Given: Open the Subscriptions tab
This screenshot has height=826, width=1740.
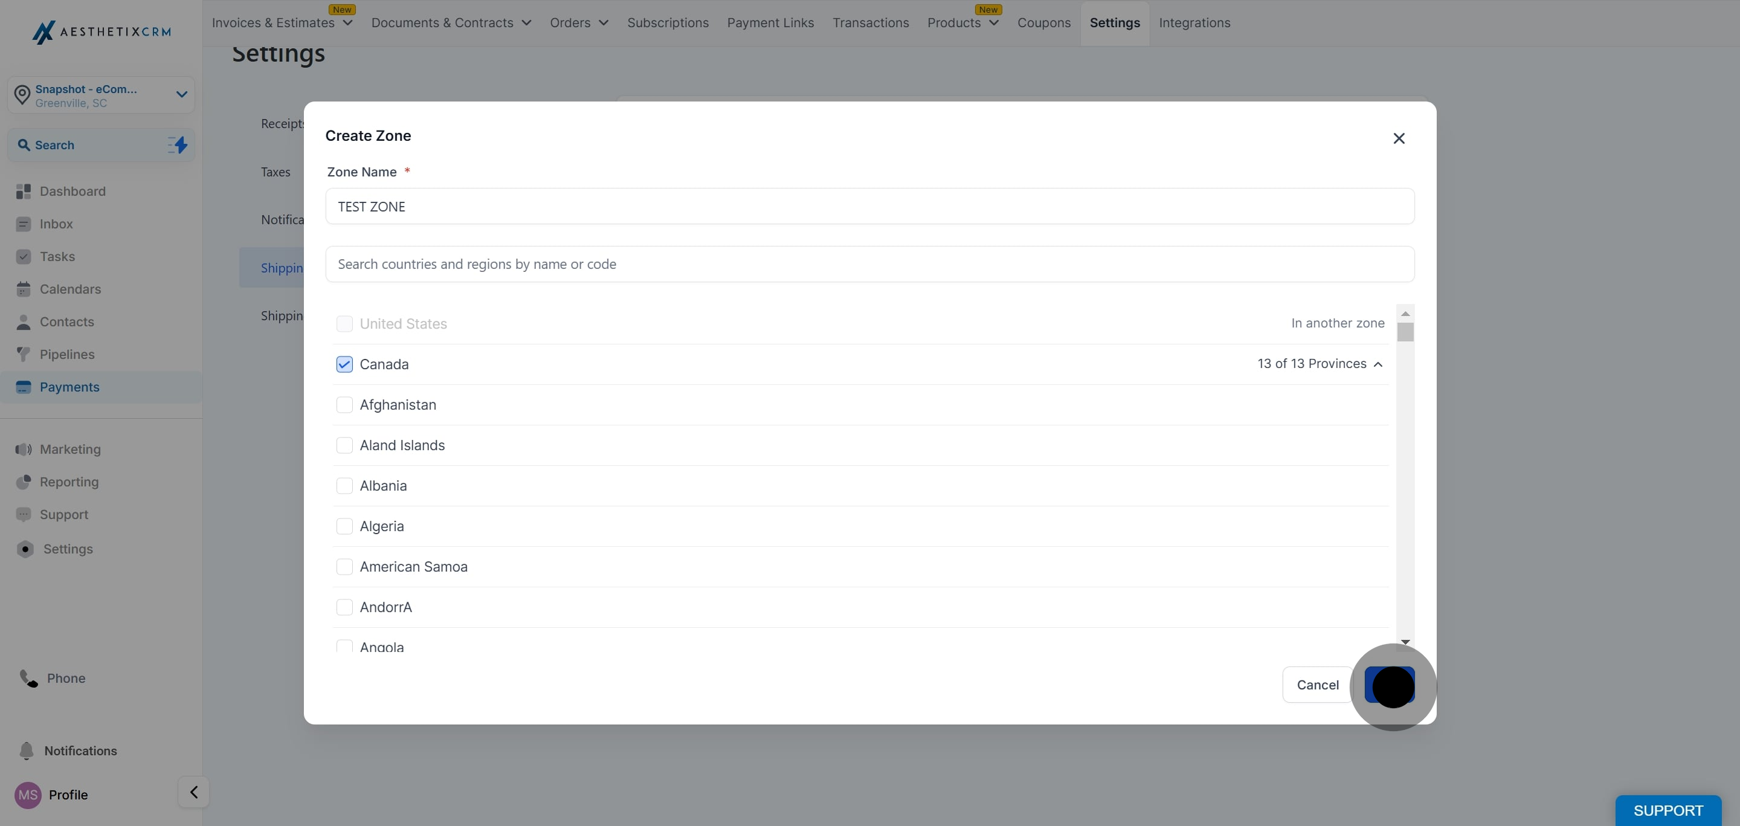Looking at the screenshot, I should click(x=668, y=23).
